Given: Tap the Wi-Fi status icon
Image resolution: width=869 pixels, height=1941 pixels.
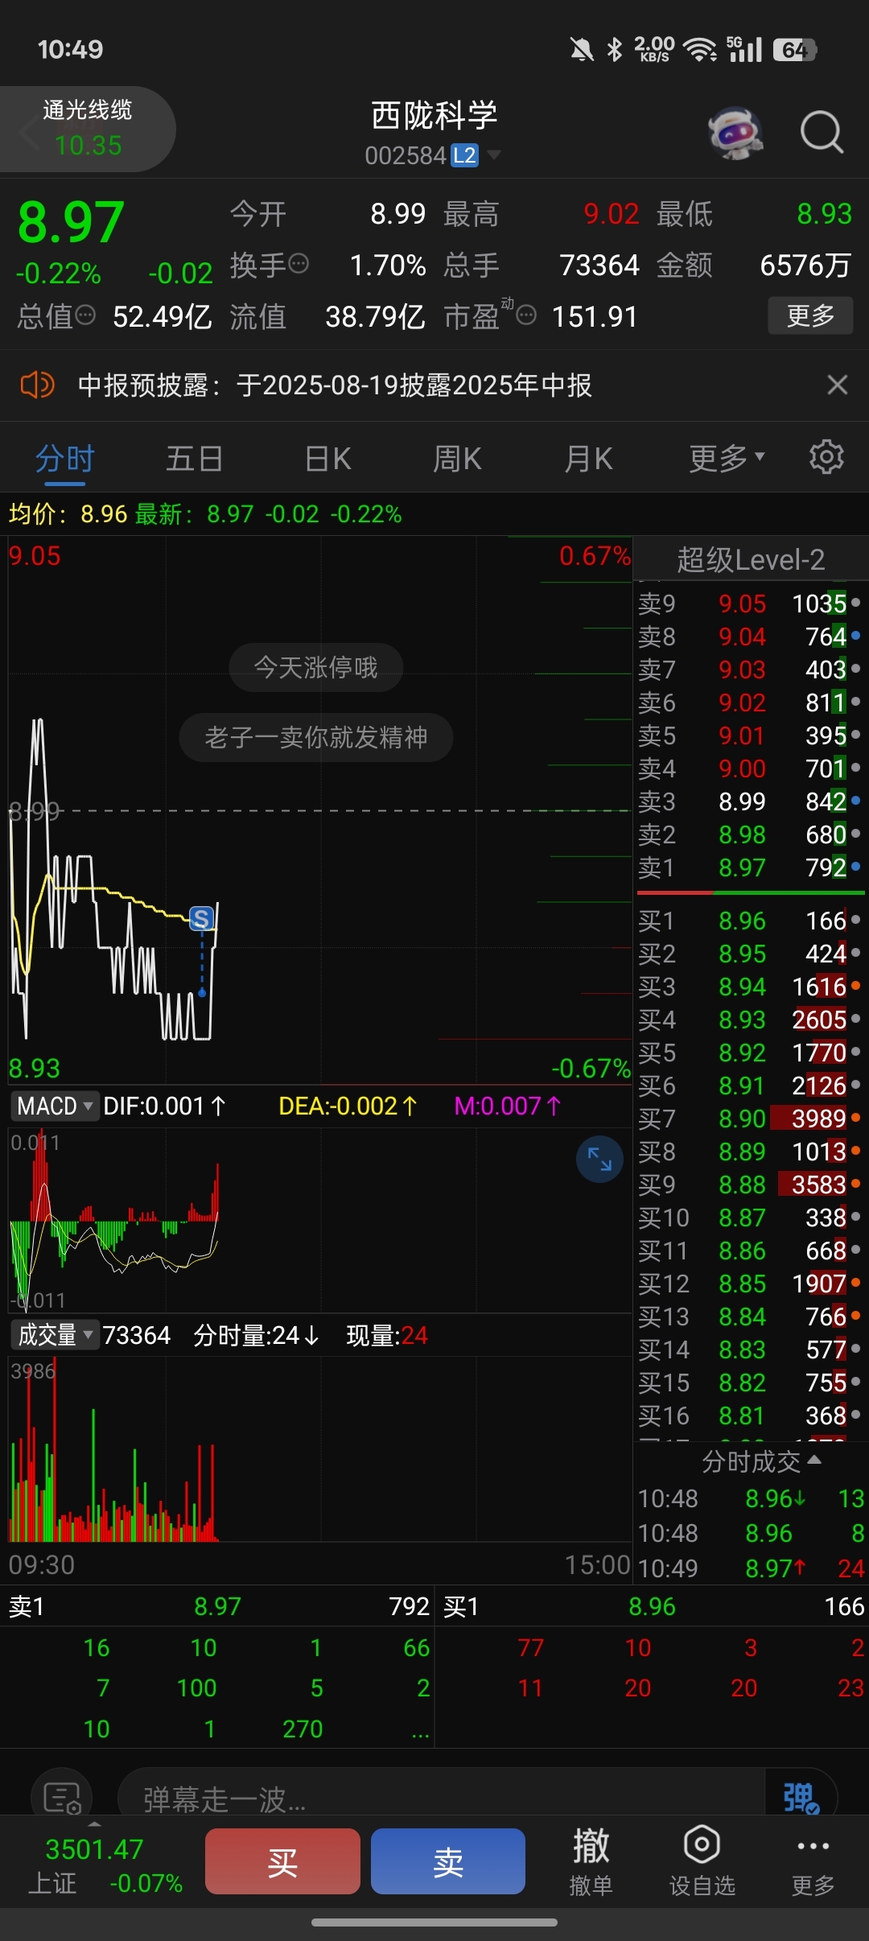Looking at the screenshot, I should tap(699, 50).
